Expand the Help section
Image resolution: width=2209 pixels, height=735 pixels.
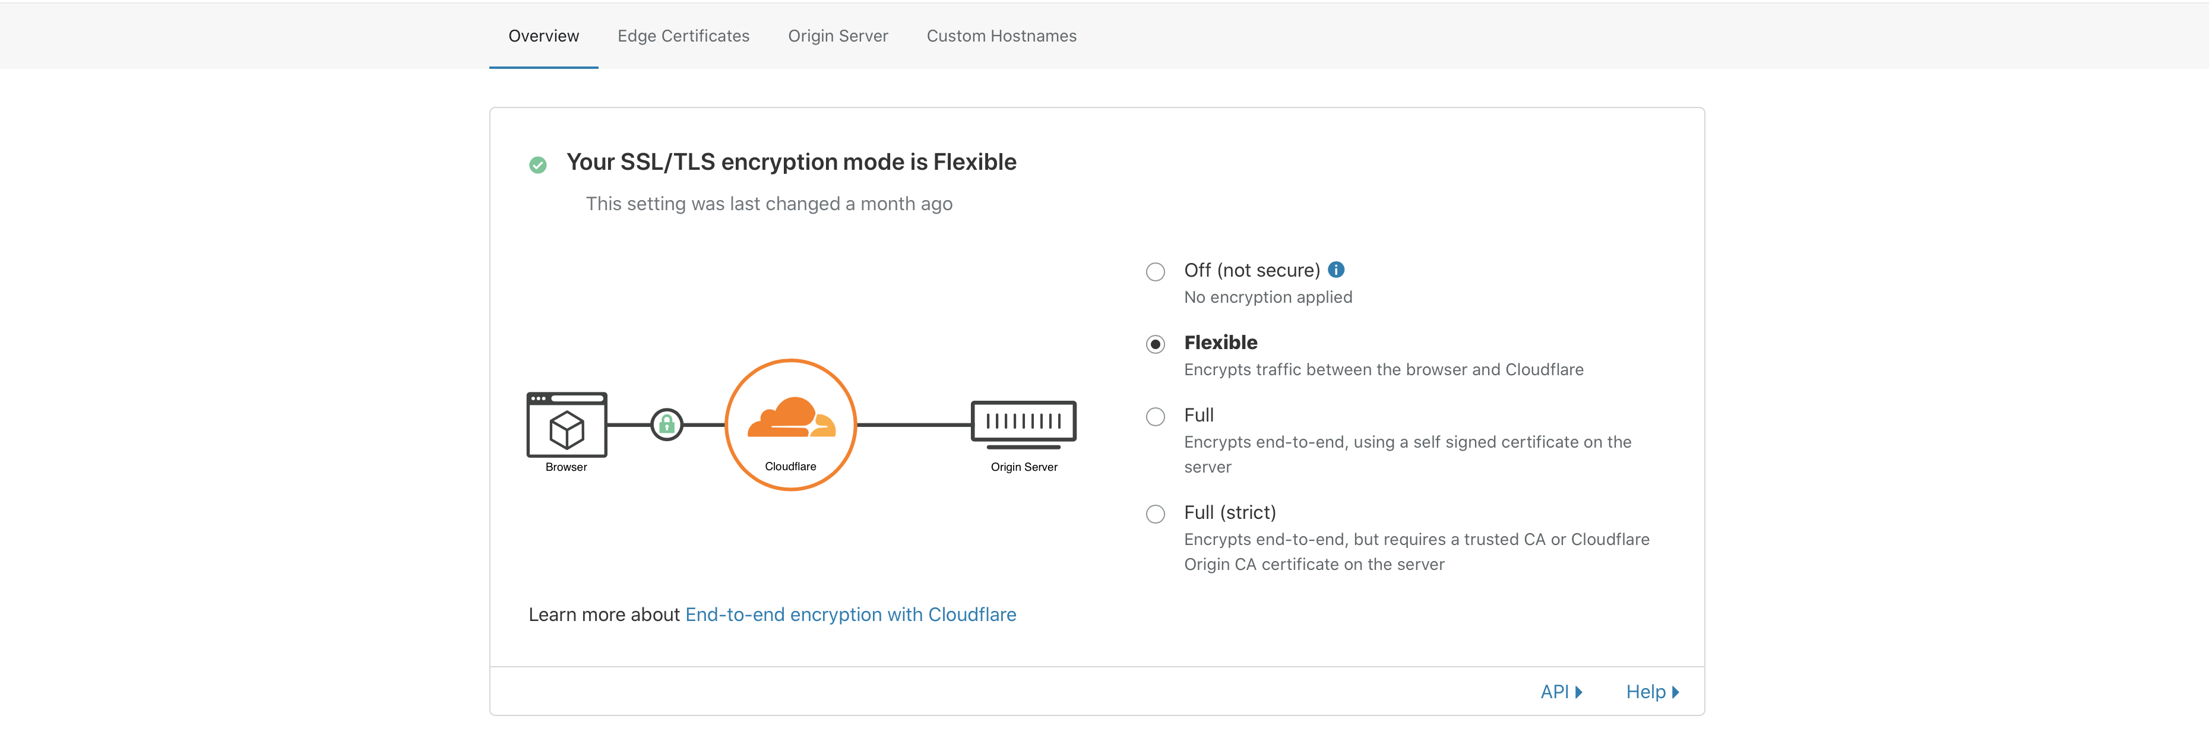[1651, 692]
